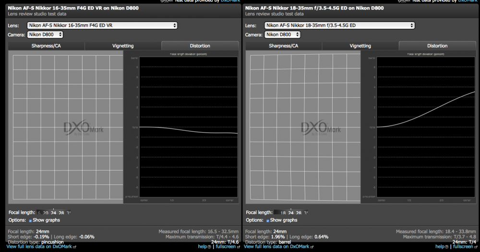Switch to Sharpness/CA tab in 18-35mm panel
The width and height of the screenshot is (480, 252).
tap(284, 46)
